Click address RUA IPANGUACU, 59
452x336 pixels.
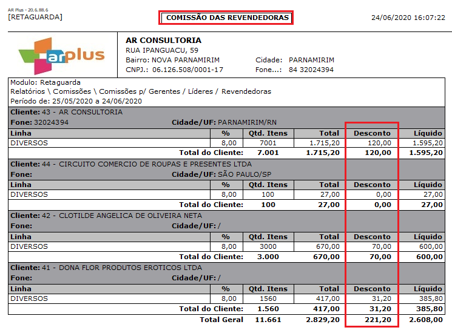pos(162,50)
